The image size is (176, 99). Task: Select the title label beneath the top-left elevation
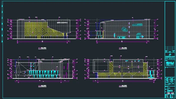(42, 48)
